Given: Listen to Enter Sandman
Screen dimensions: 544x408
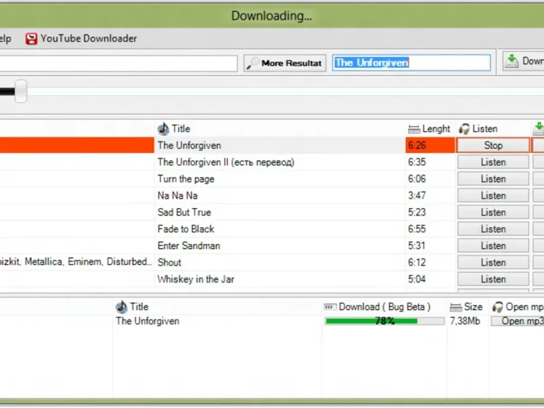Looking at the screenshot, I should [x=493, y=245].
